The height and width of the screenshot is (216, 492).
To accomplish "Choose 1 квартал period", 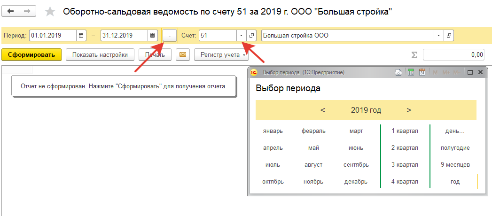I will point(405,131).
